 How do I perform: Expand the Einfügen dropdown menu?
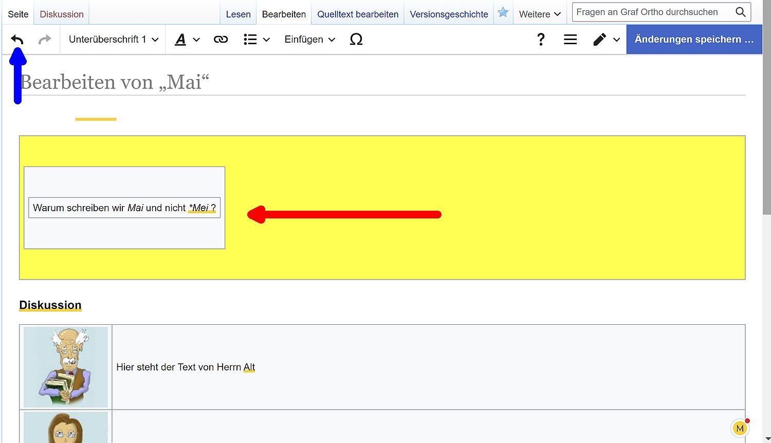pyautogui.click(x=309, y=40)
